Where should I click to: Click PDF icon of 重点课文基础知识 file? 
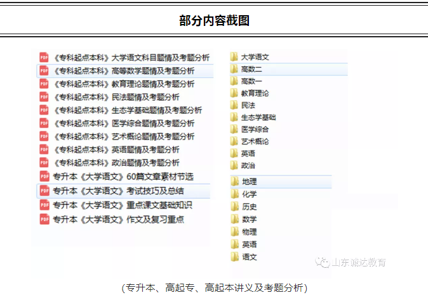tap(44, 205)
